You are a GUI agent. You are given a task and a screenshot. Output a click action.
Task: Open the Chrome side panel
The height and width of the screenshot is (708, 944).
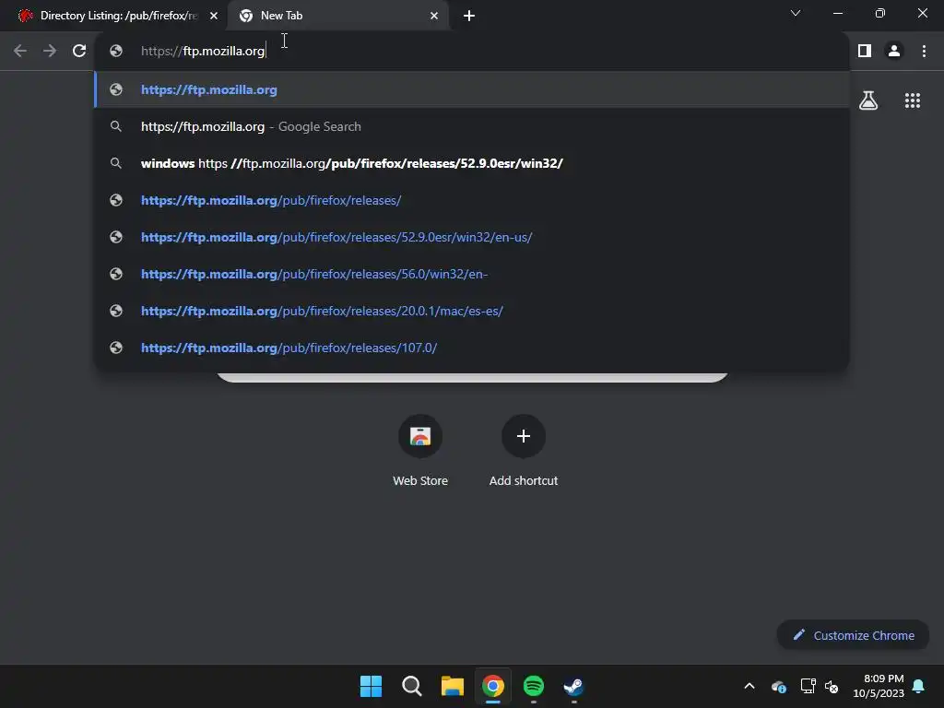[x=865, y=51]
